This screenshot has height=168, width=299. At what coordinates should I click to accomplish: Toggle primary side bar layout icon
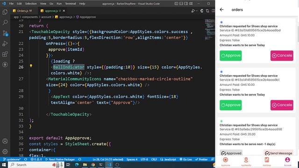pyautogui.click(x=177, y=3)
